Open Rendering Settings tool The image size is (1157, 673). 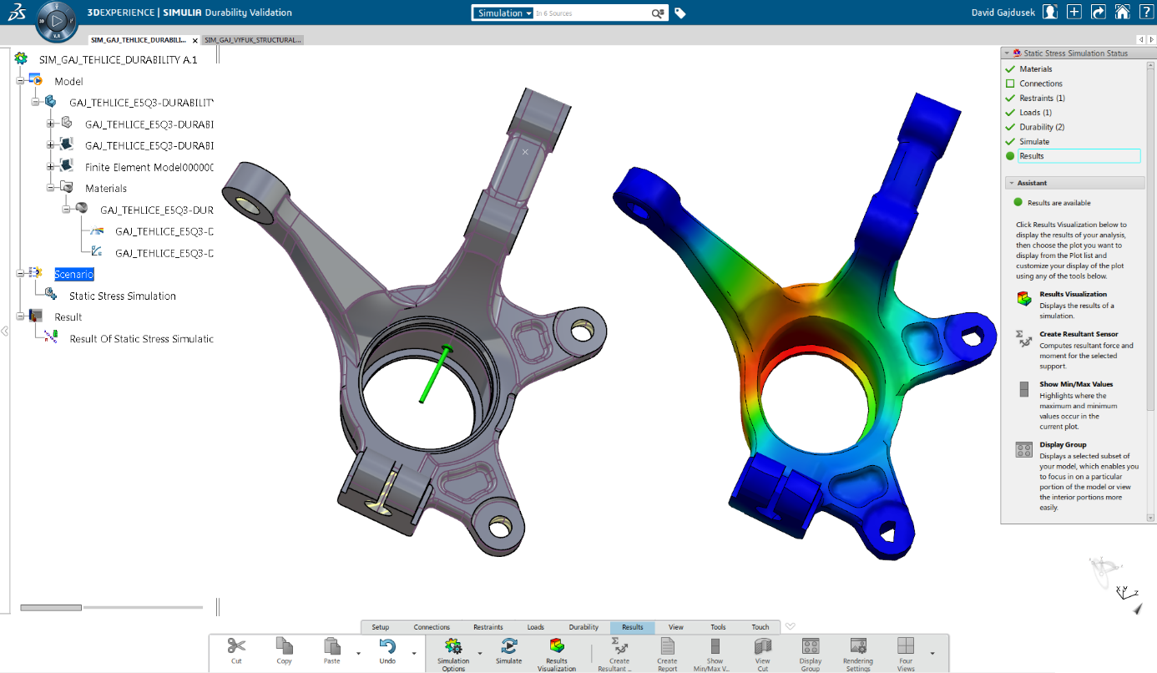point(858,654)
